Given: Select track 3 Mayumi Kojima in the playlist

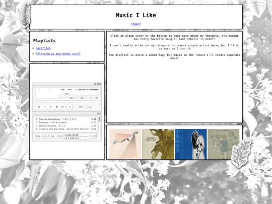Looking at the screenshot, I should coord(66,126).
